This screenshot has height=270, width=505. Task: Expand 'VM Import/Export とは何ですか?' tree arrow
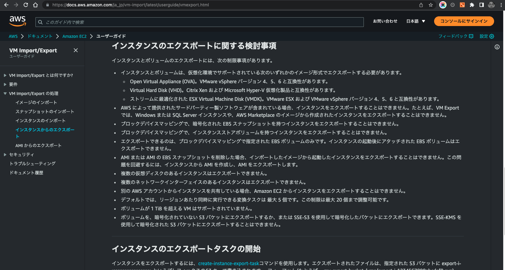(5, 75)
